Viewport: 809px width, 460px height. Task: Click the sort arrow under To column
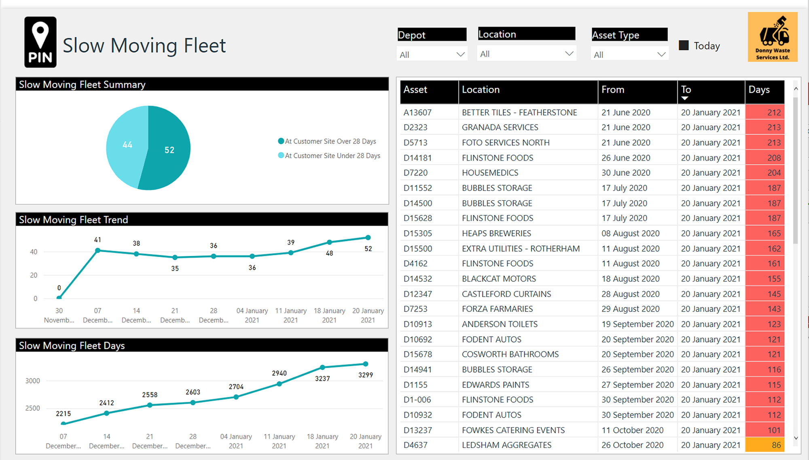[x=685, y=98]
